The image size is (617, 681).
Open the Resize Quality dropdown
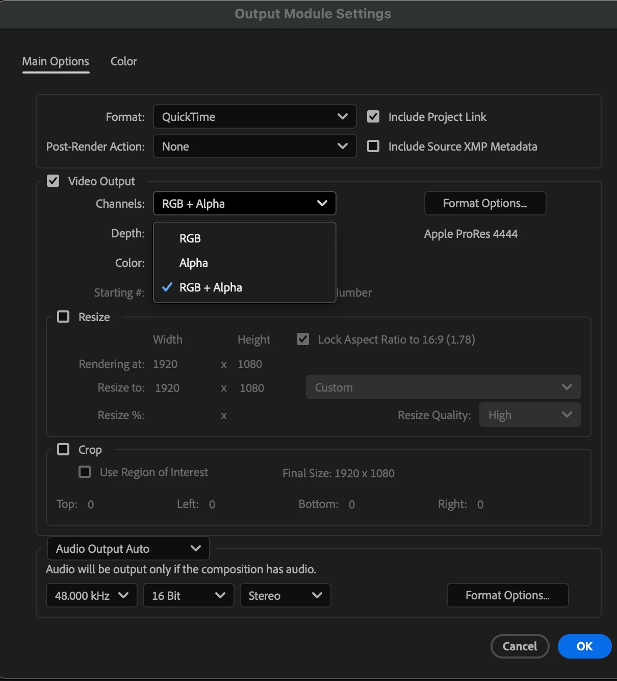530,415
